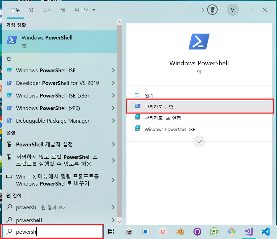Open Visual Studio from the taskbar
Viewport: 277px width, 239px height.
click(249, 232)
